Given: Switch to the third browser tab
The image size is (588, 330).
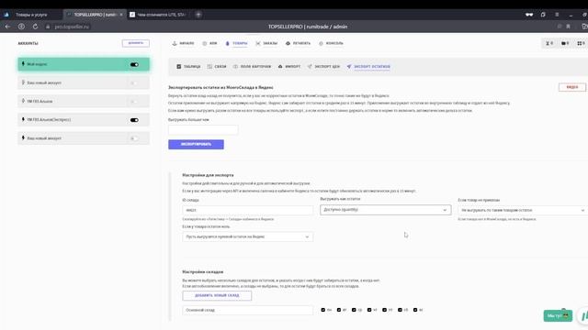Looking at the screenshot, I should point(159,15).
